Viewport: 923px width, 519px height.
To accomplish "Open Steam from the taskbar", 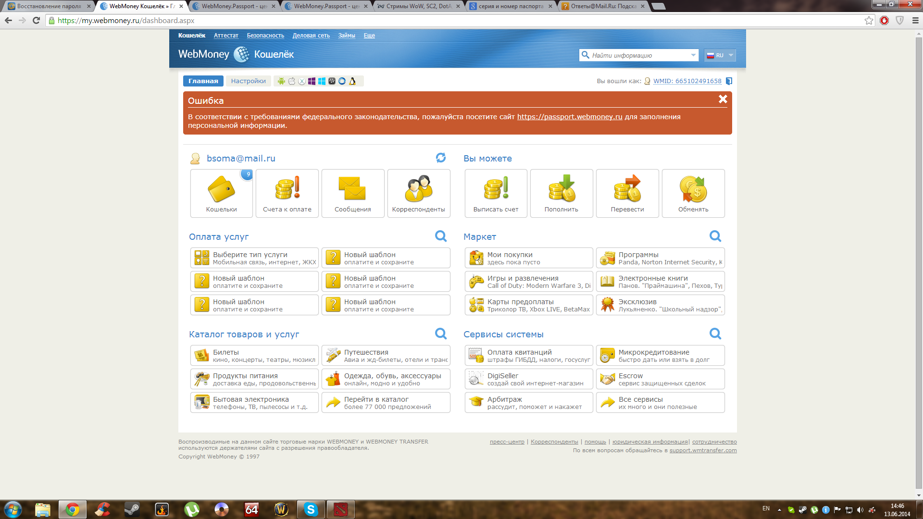I will coord(132,509).
